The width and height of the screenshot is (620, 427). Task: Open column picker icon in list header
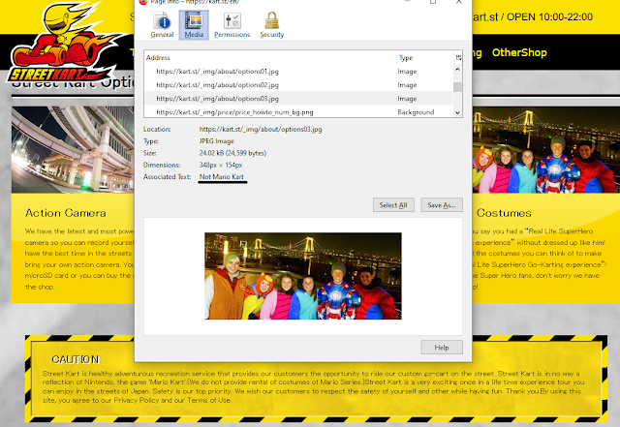click(x=458, y=58)
